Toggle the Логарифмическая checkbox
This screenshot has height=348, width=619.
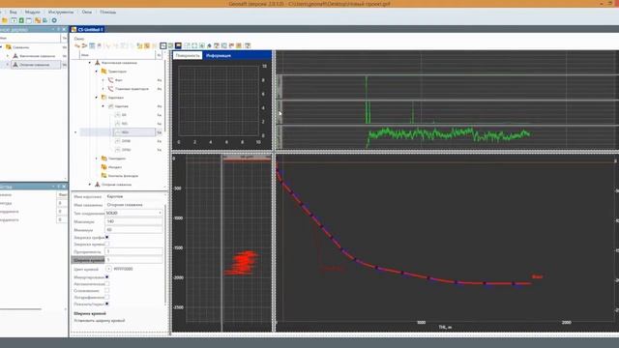click(x=107, y=297)
